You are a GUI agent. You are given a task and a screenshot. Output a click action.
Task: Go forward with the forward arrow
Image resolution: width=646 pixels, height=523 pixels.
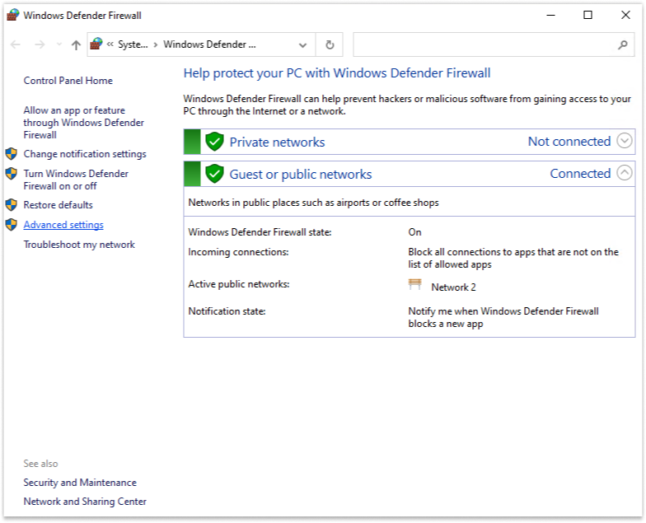pos(40,44)
